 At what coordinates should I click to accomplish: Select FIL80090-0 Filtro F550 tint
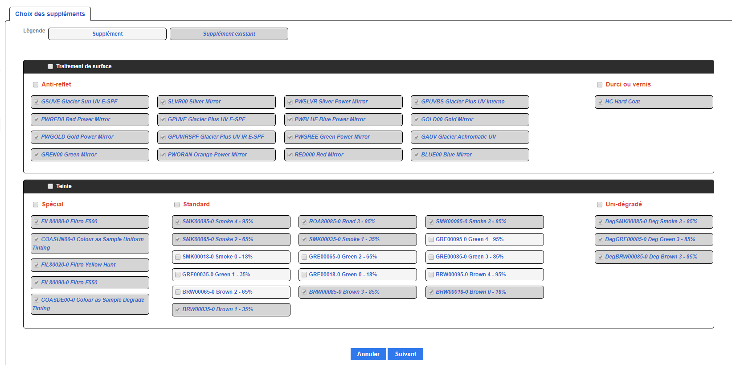point(90,283)
